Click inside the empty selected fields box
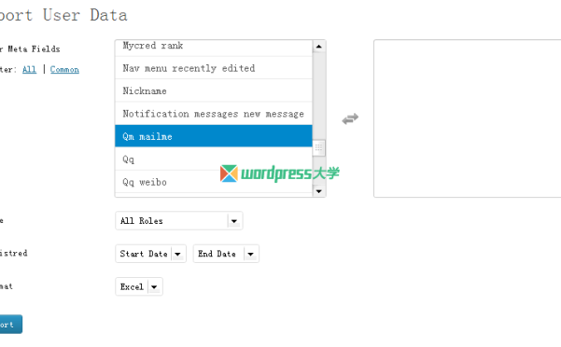Image resolution: width=561 pixels, height=347 pixels. (468, 118)
